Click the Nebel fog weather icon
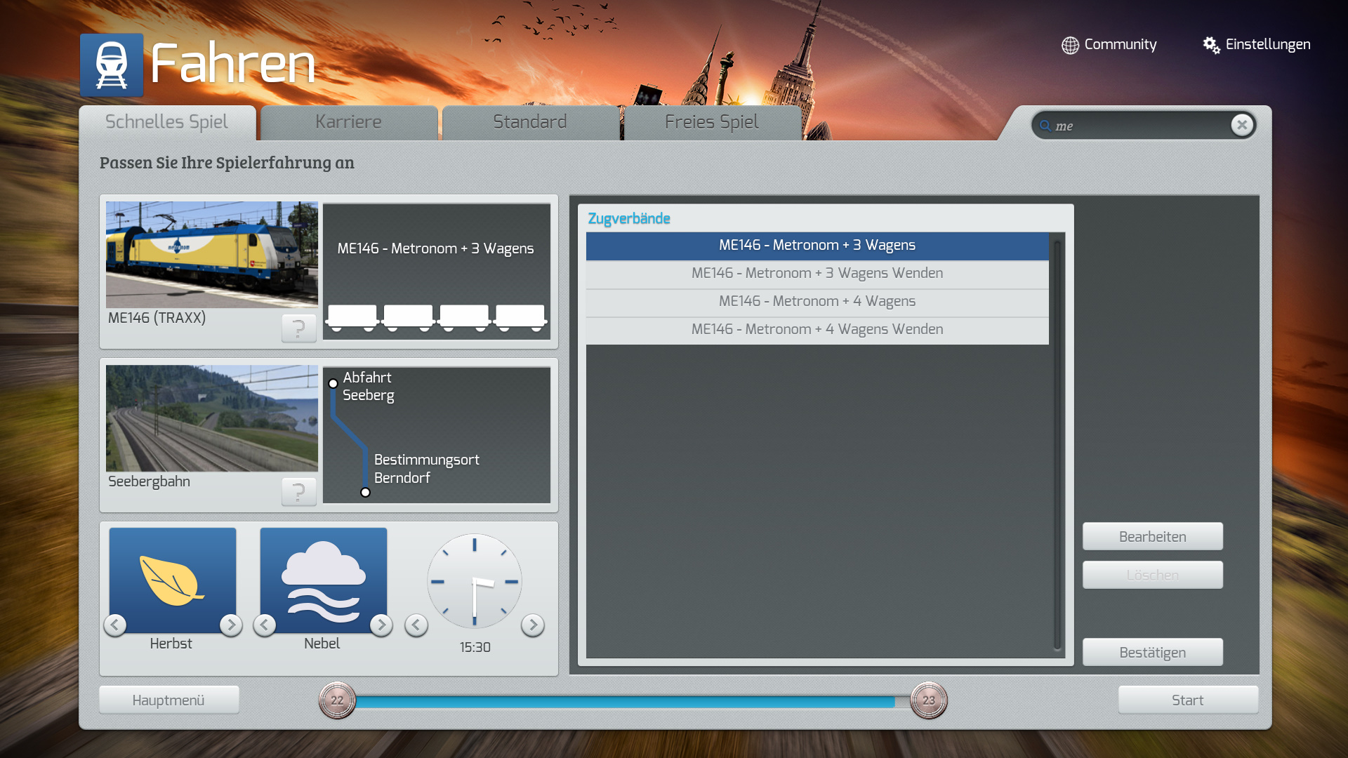Image resolution: width=1348 pixels, height=758 pixels. pyautogui.click(x=323, y=579)
